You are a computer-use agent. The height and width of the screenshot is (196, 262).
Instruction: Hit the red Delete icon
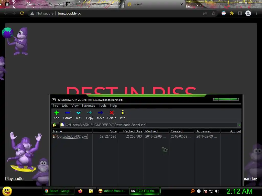112,115
